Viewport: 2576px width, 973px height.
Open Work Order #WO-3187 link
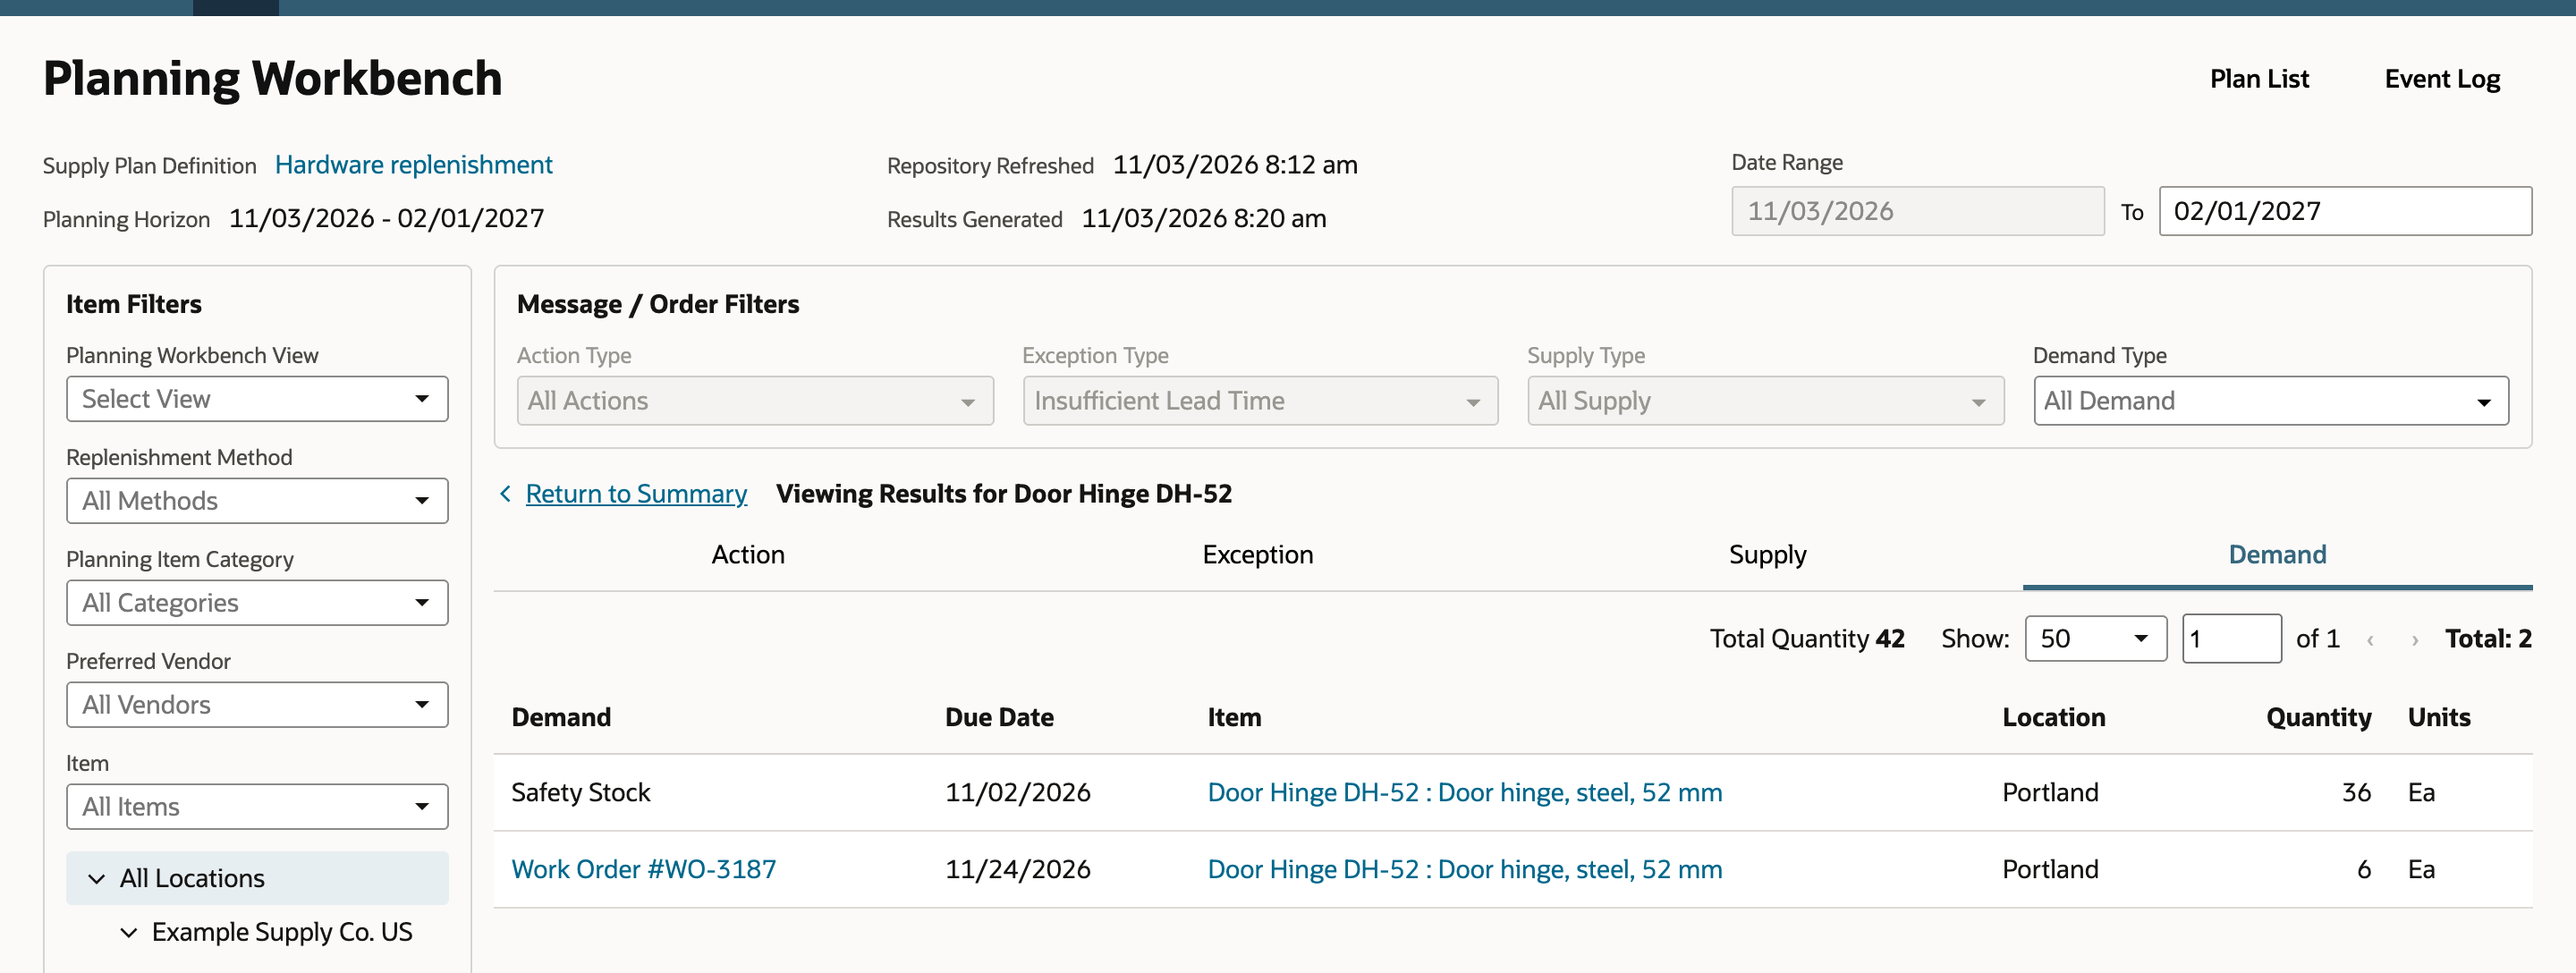643,870
